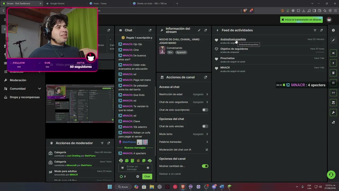Switch to the Inicio - Canva tab
This screenshot has width=339, height=191.
(x=109, y=3)
